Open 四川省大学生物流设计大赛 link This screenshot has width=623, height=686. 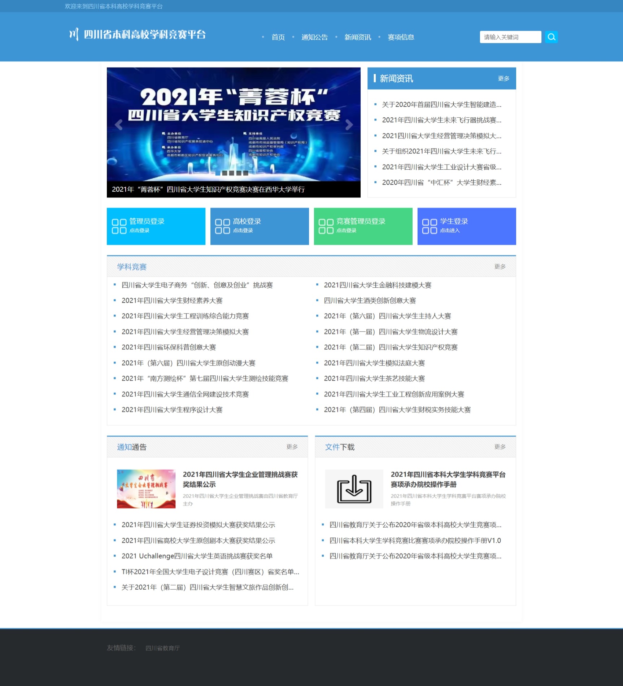(x=391, y=332)
